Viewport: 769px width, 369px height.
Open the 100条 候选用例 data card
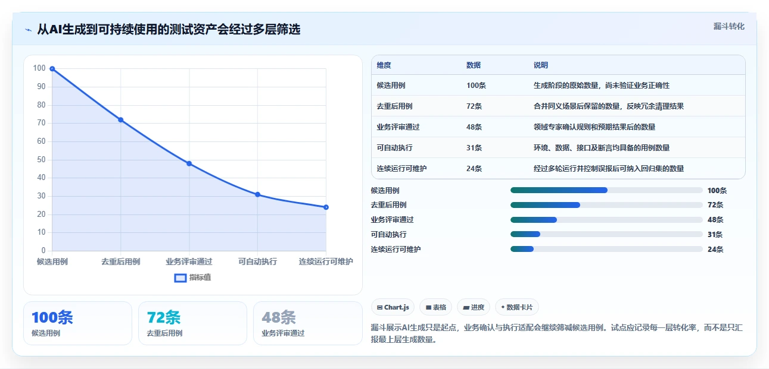coord(77,323)
